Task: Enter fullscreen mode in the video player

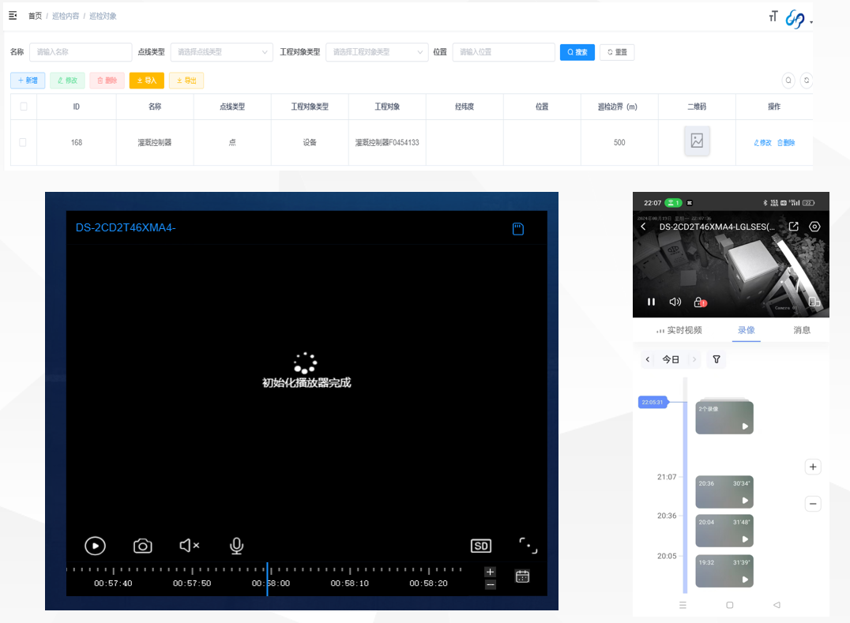Action: pyautogui.click(x=528, y=546)
